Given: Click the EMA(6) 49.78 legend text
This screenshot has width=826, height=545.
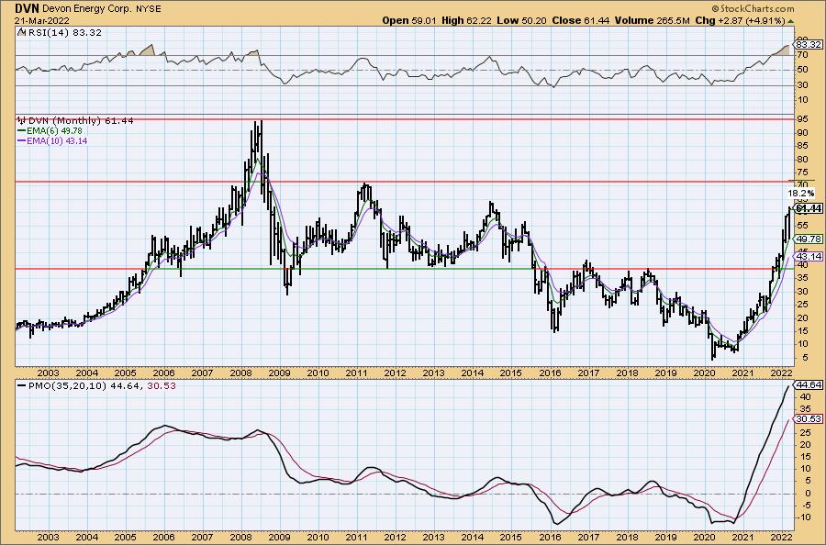Looking at the screenshot, I should pyautogui.click(x=54, y=130).
